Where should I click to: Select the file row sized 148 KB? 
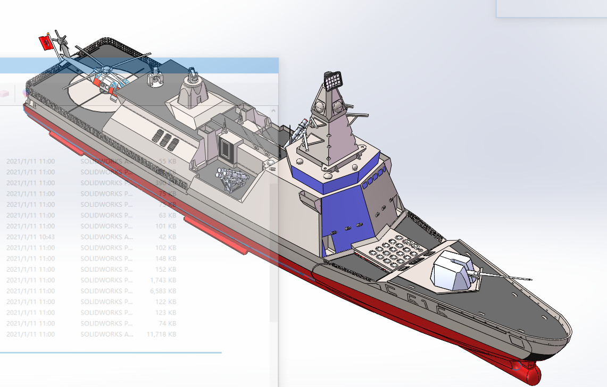tap(92, 259)
